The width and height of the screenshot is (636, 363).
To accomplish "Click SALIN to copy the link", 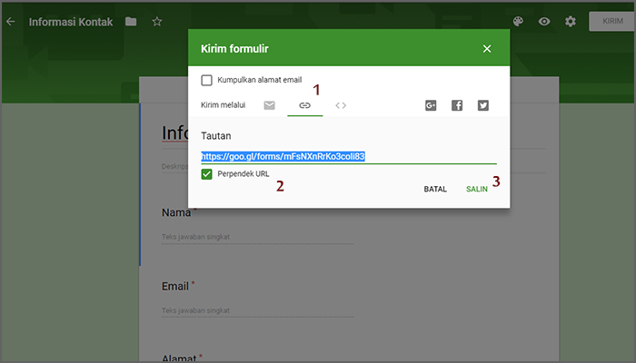I will pos(477,190).
